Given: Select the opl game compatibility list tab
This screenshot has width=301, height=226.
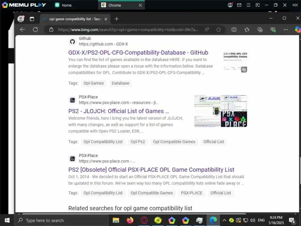Looking at the screenshot, I should click(x=75, y=19).
